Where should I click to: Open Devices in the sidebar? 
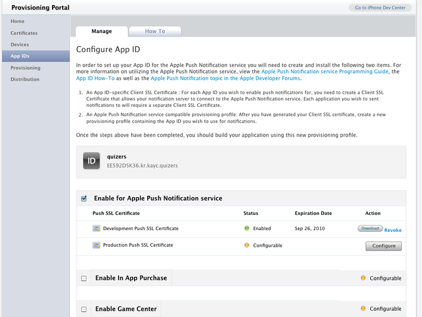(19, 45)
